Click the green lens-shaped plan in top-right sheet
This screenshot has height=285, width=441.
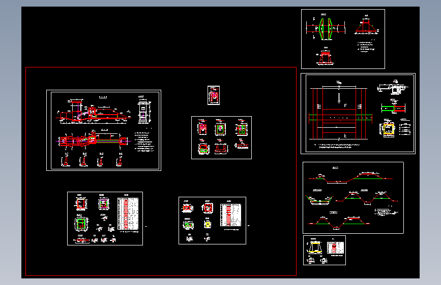pyautogui.click(x=326, y=28)
